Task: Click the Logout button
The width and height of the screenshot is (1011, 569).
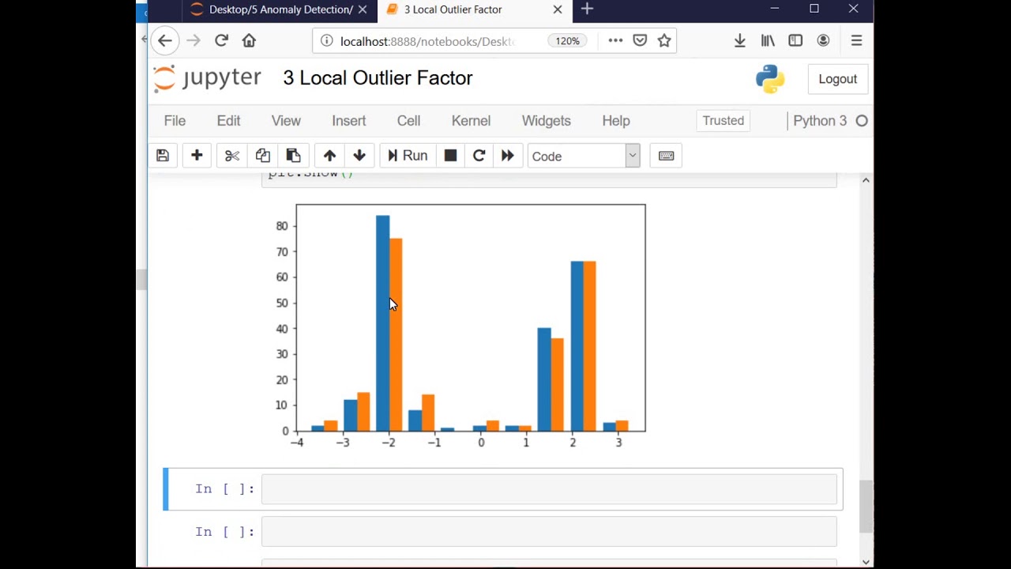Action: point(837,79)
